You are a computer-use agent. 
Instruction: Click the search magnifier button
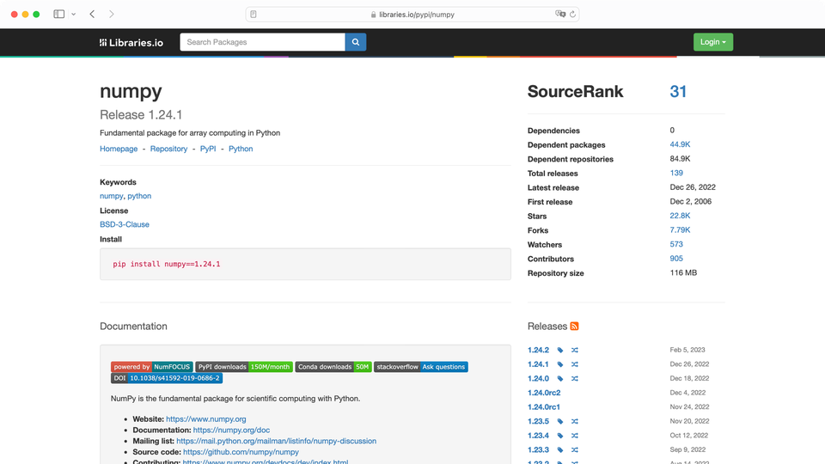[356, 42]
